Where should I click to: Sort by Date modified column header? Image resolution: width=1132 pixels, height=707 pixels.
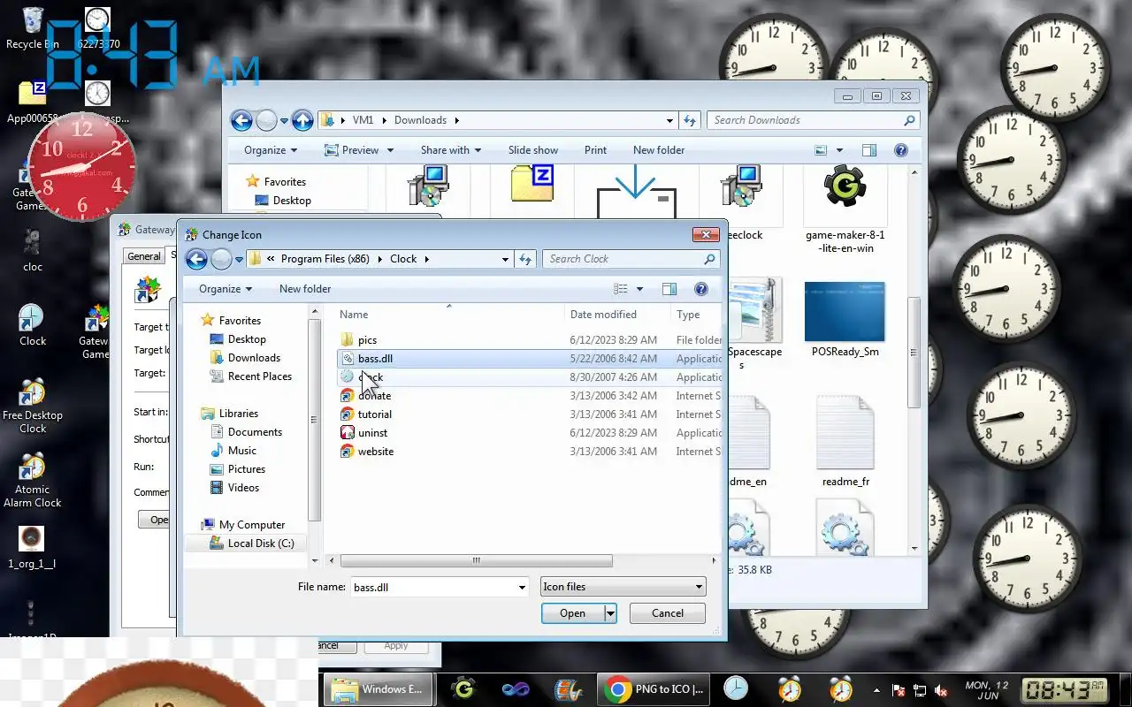coord(617,315)
